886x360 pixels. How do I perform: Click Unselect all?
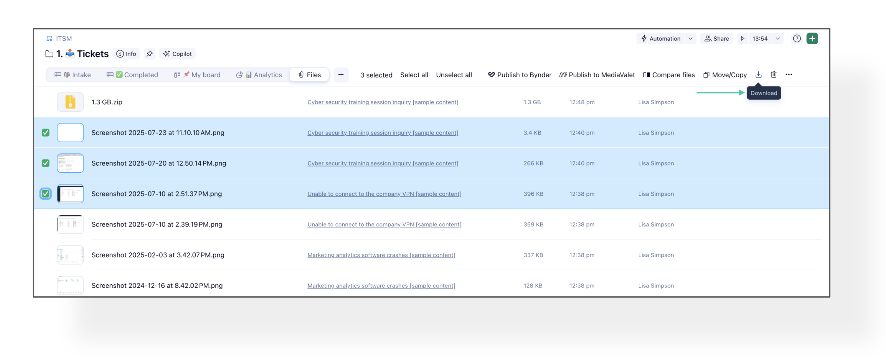pyautogui.click(x=454, y=75)
